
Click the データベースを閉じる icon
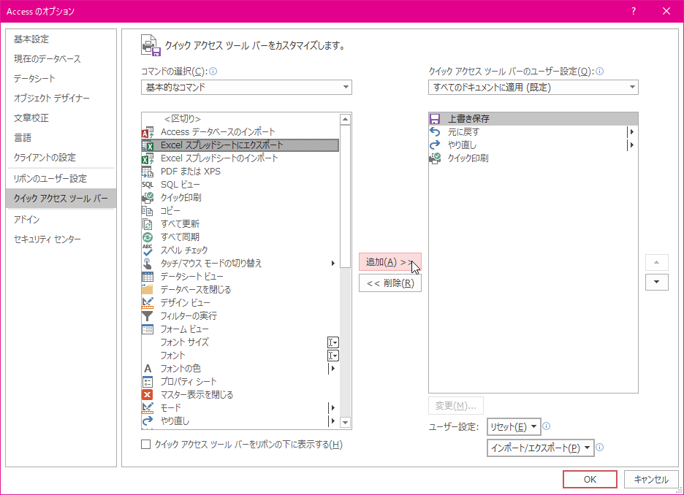click(x=148, y=289)
